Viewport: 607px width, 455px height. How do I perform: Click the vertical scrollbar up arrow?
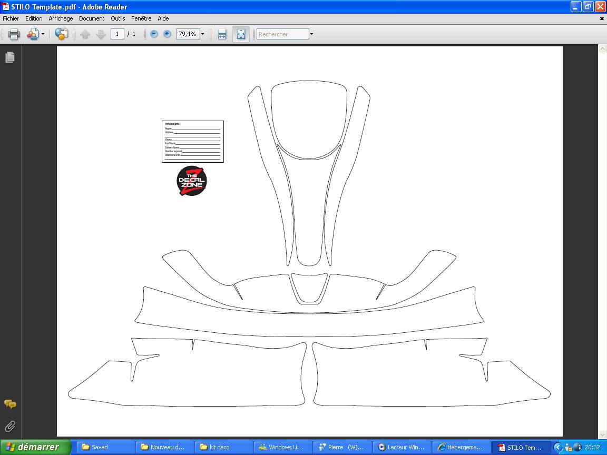pyautogui.click(x=602, y=49)
